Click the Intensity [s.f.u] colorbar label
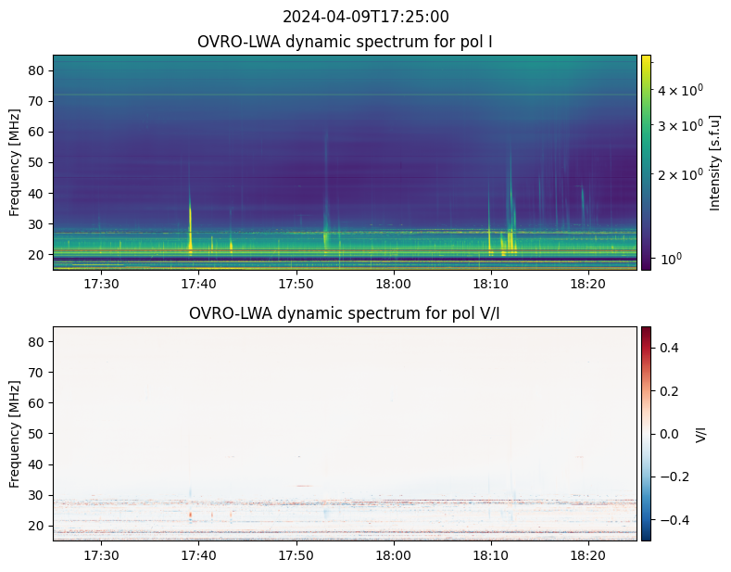 (x=714, y=162)
